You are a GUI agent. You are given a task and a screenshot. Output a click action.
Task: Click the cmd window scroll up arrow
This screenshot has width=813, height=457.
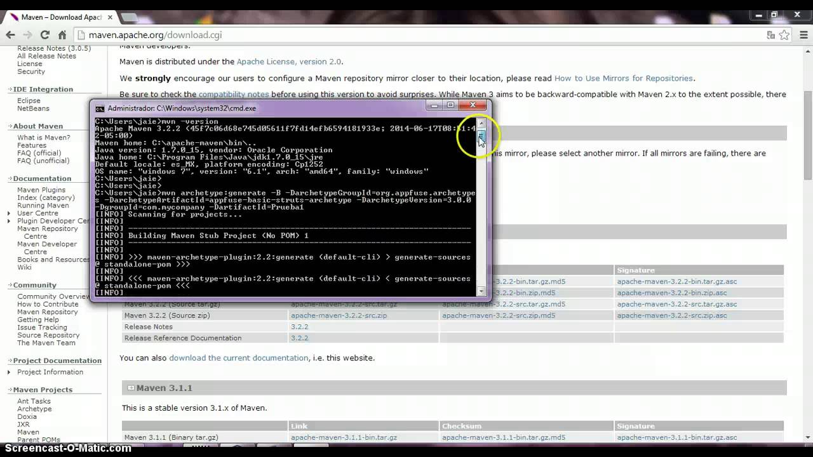point(481,123)
